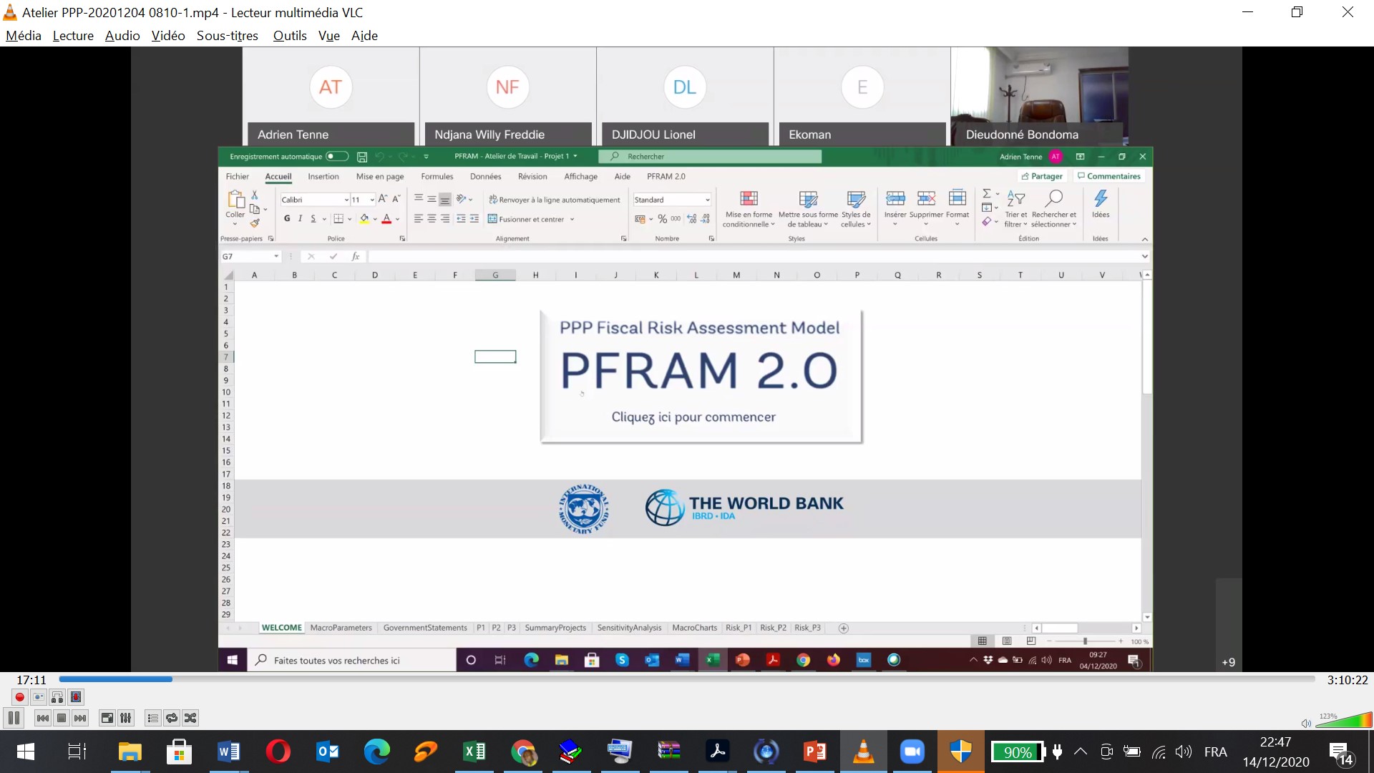
Task: Open the VLC Sous-titres menu
Action: (228, 36)
